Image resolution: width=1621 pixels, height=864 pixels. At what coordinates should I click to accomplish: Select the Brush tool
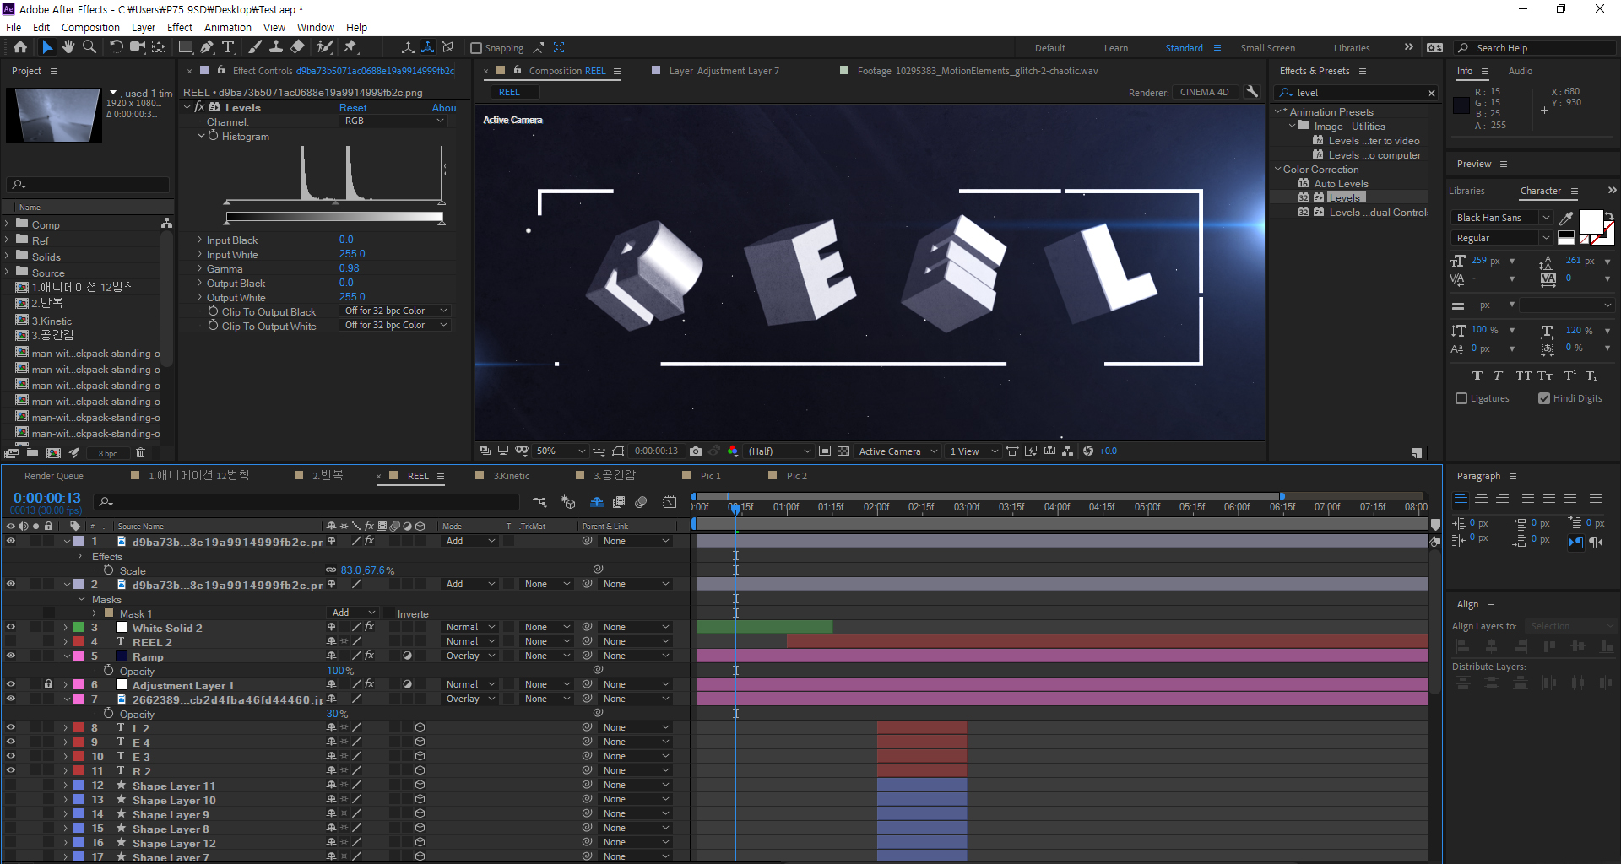click(255, 47)
